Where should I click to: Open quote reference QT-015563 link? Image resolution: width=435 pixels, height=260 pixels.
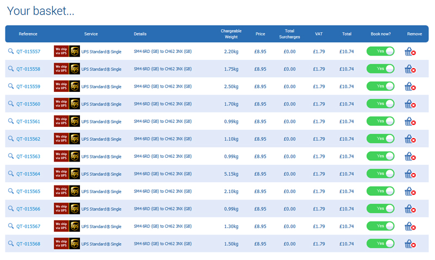(x=28, y=157)
